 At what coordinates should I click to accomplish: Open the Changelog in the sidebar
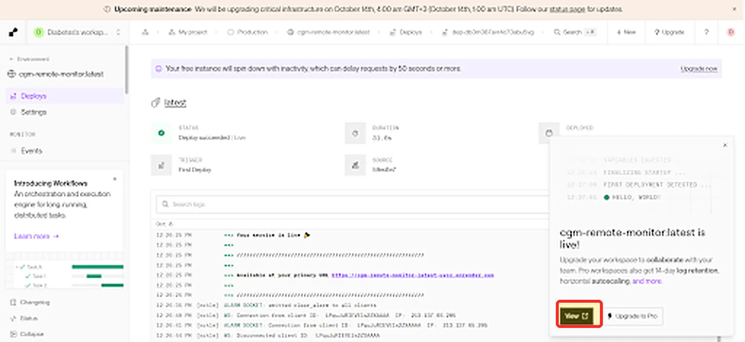point(30,302)
